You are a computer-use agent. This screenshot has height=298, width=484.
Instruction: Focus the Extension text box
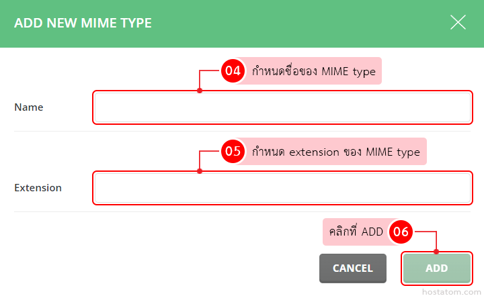(x=282, y=188)
